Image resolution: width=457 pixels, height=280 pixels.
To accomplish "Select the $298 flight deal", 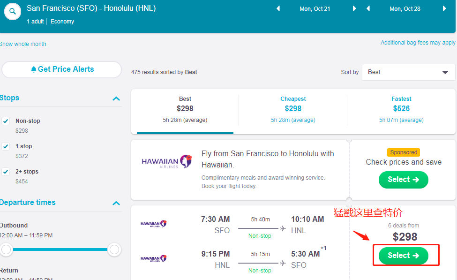I will point(404,256).
